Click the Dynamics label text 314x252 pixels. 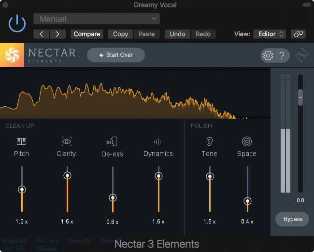click(158, 154)
